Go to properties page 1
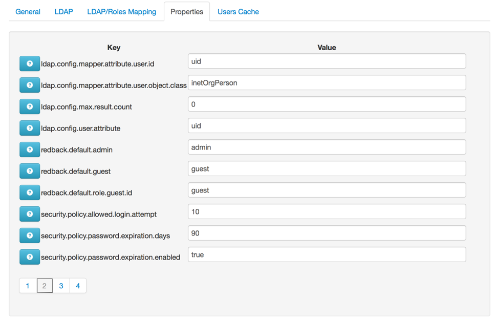 click(28, 286)
